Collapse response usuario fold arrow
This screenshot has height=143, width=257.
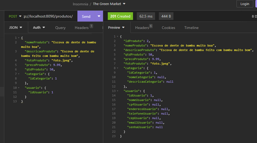coord(118,91)
